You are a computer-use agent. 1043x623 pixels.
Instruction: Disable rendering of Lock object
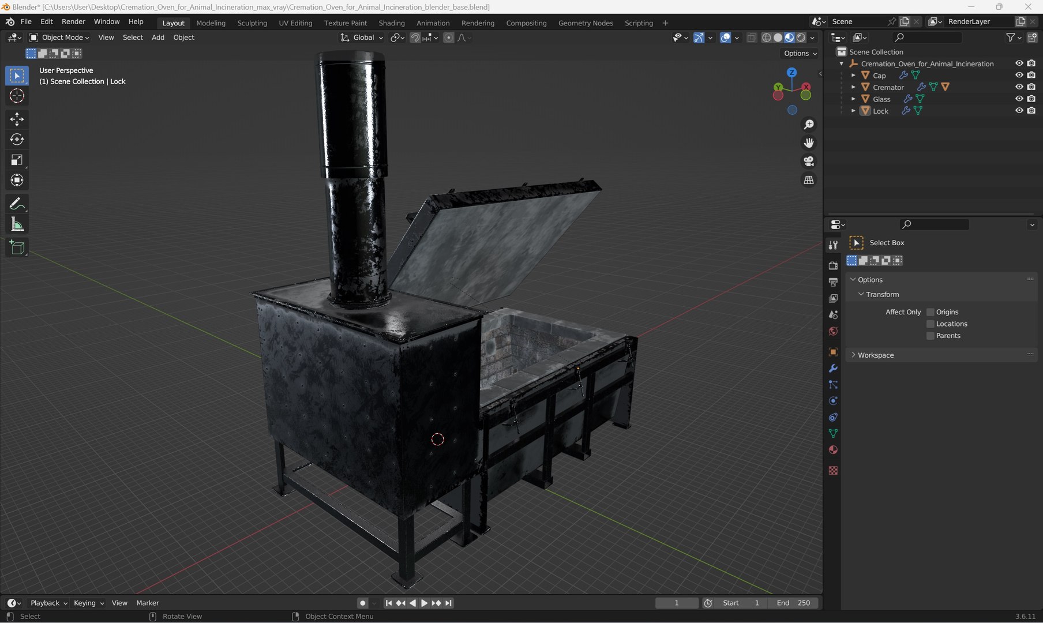tap(1031, 111)
